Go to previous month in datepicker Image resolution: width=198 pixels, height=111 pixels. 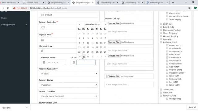[x=79, y=25]
